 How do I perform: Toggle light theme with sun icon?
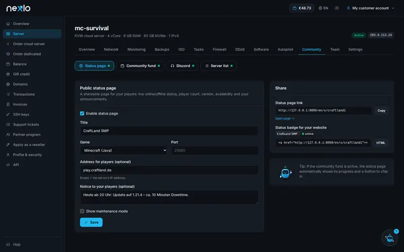coord(337,8)
